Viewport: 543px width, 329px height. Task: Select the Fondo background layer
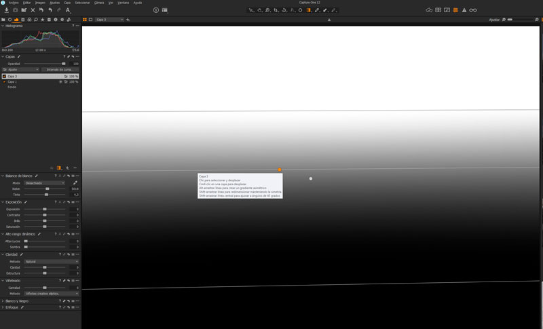12,87
